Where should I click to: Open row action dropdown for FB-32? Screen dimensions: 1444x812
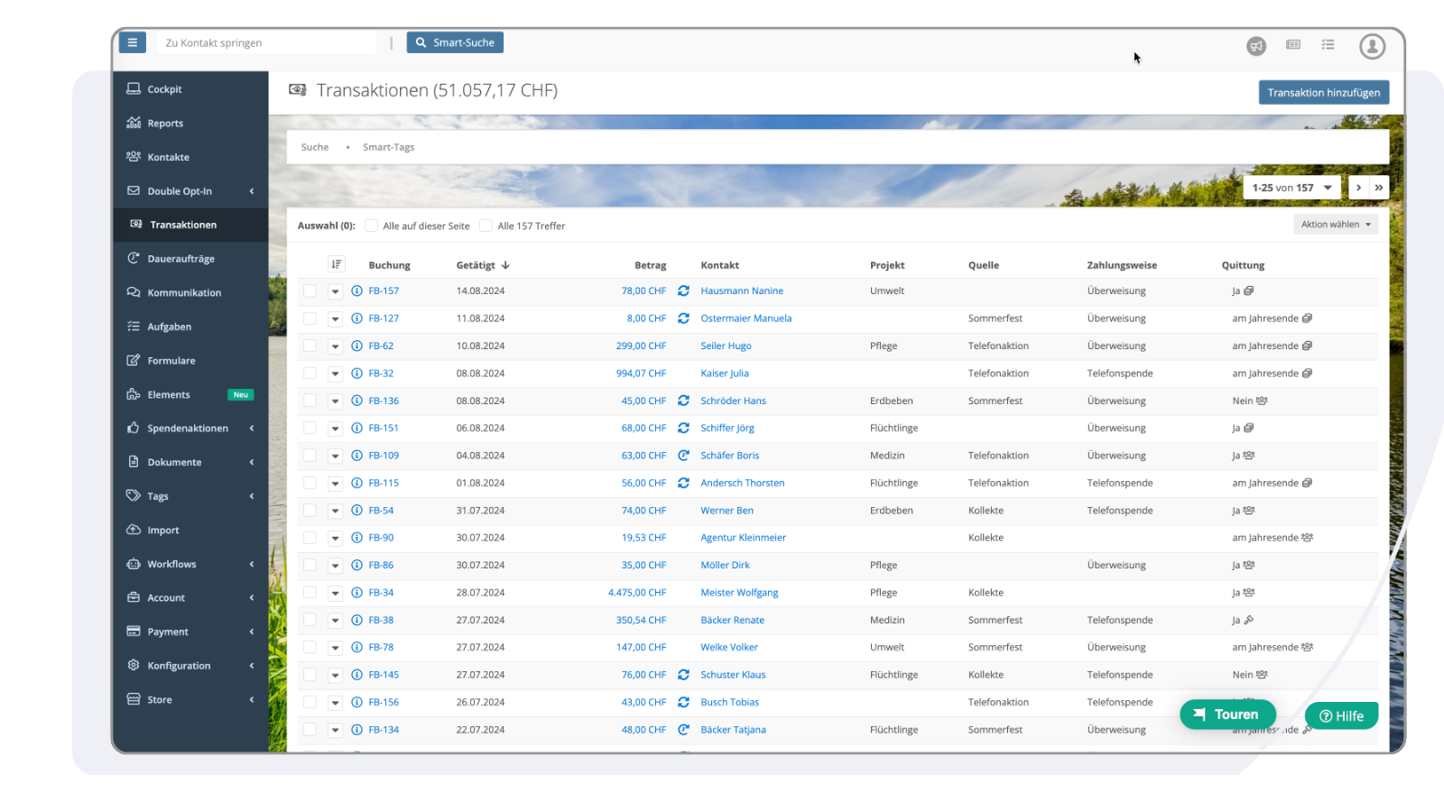335,374
